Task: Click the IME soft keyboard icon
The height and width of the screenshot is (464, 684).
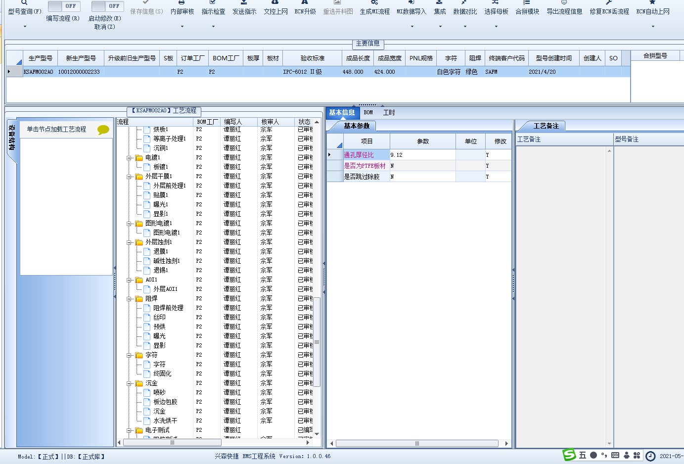Action: click(x=615, y=455)
